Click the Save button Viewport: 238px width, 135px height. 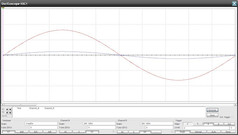(x=212, y=115)
